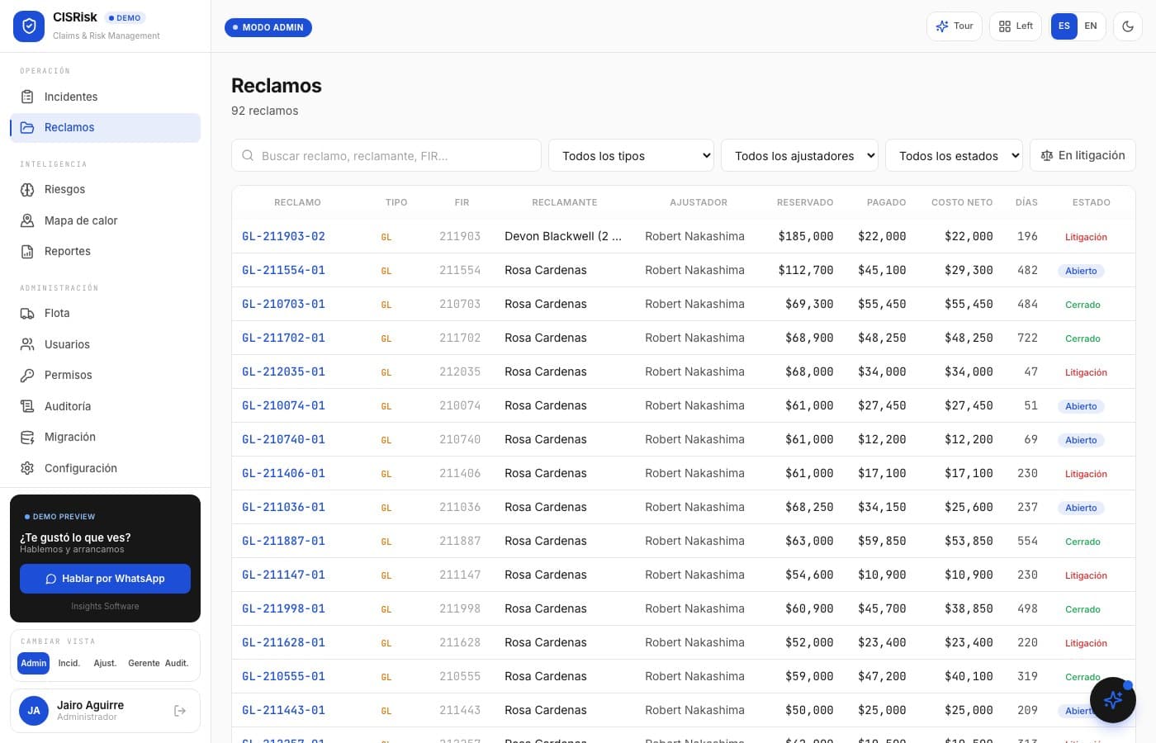This screenshot has width=1156, height=743.
Task: Click the Usuarios people icon
Action: [27, 344]
